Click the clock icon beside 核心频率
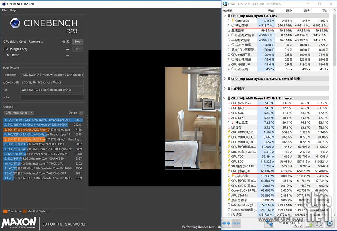 click(x=233, y=25)
